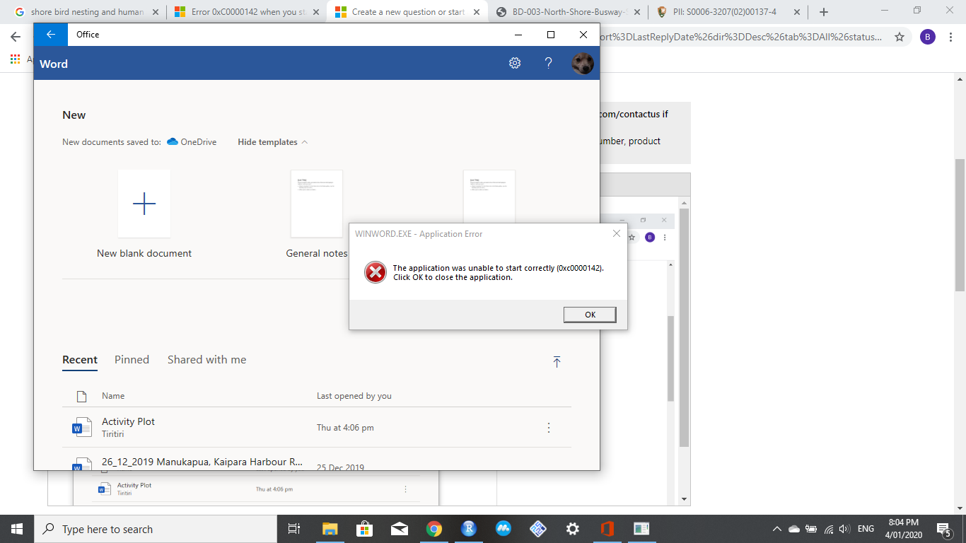Open the Wi-Fi network tray icon

click(x=828, y=529)
